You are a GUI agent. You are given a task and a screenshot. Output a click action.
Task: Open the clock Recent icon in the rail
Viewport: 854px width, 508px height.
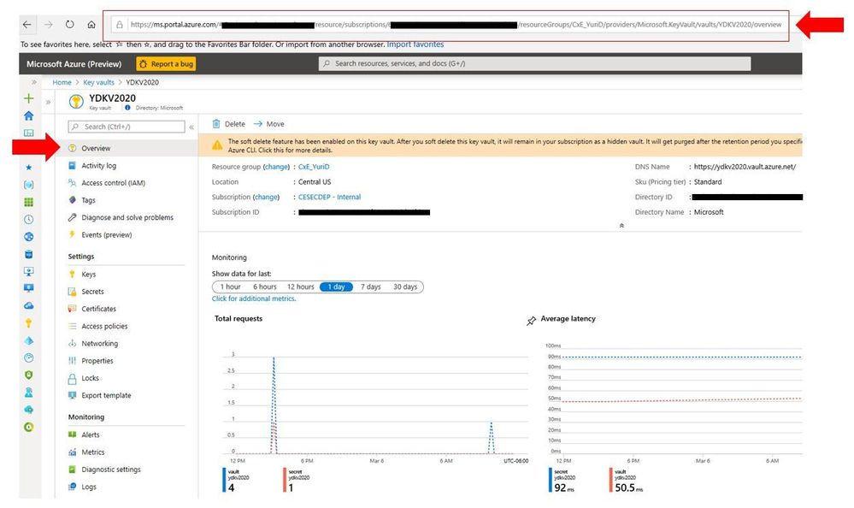(x=29, y=219)
